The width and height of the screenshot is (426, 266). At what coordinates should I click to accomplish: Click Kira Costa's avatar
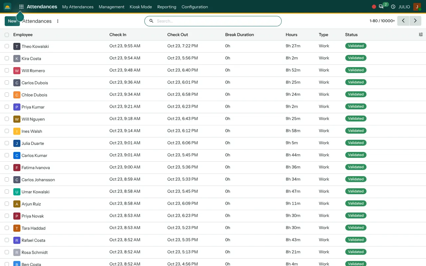[17, 59]
